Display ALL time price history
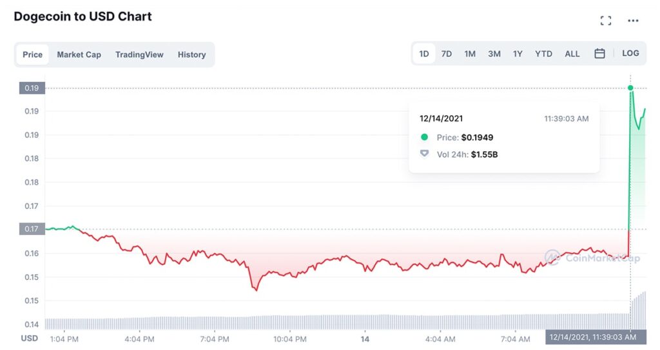Screen dimensions: 660x350 [x=572, y=54]
